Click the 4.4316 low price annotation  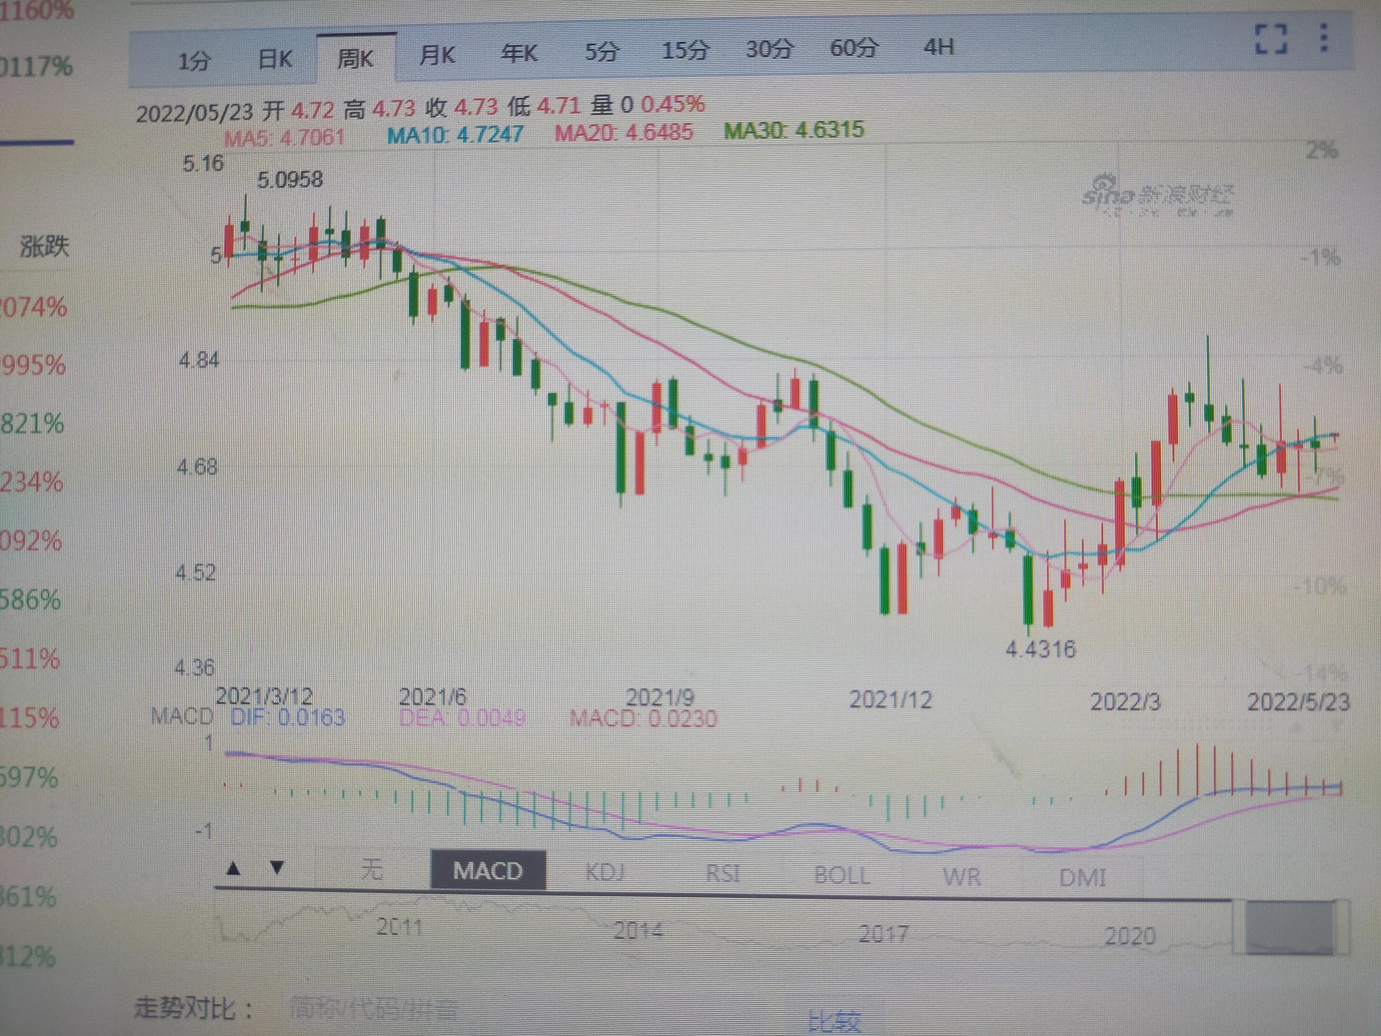click(x=1041, y=650)
